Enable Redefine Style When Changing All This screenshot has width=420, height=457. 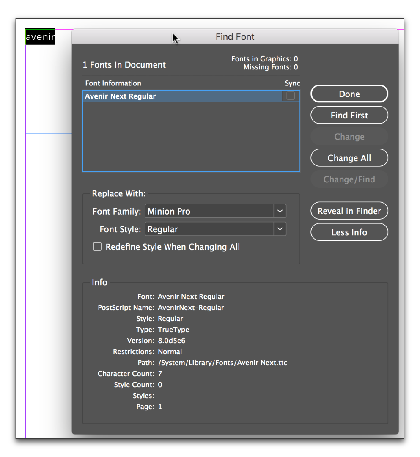97,247
